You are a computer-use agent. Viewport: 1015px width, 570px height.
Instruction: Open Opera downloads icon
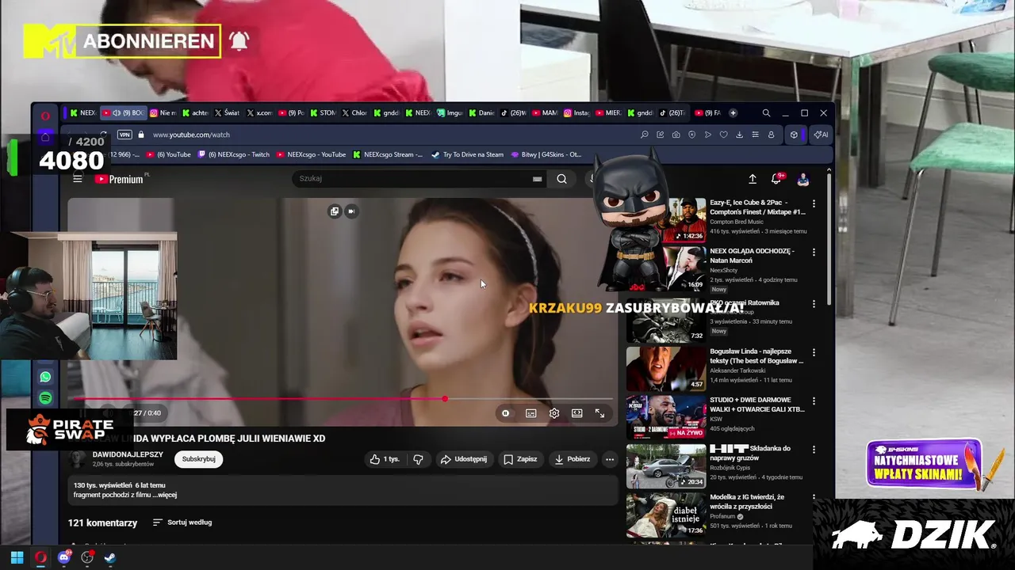[x=739, y=135]
